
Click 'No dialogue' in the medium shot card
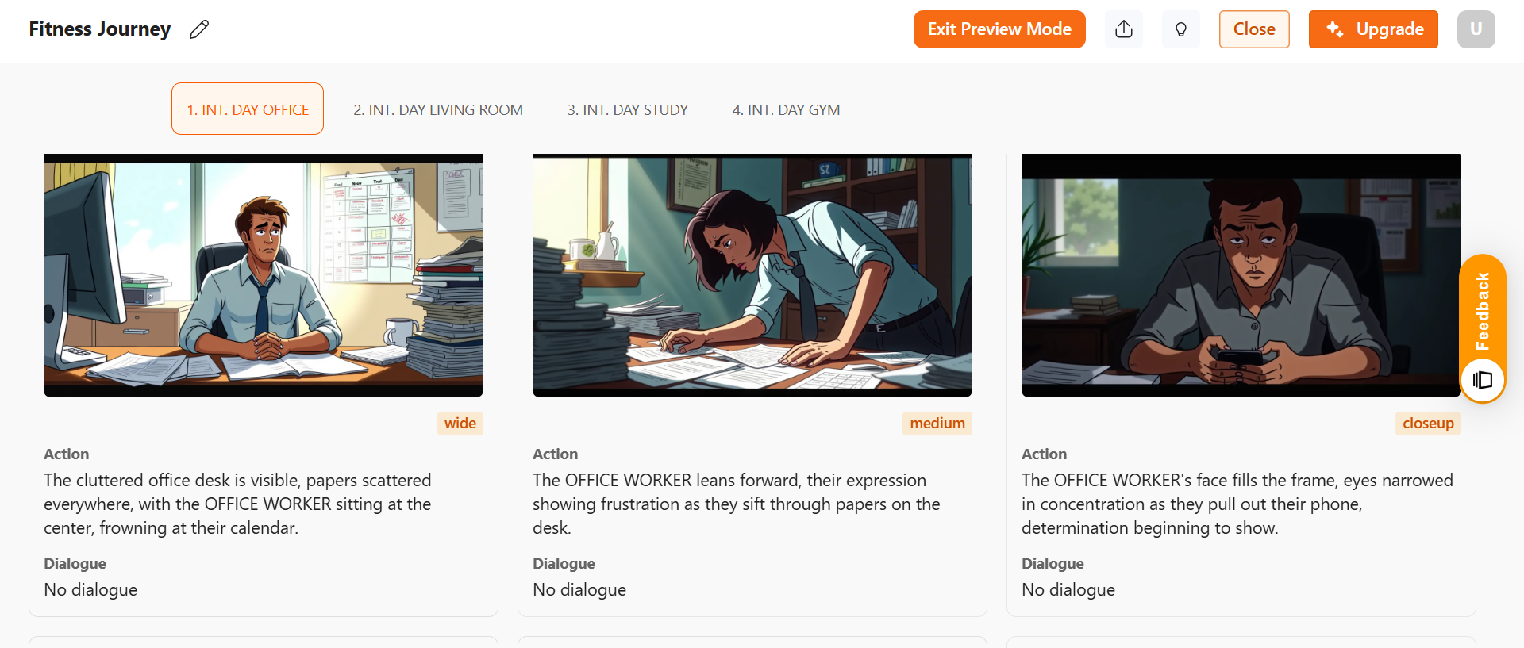(x=579, y=590)
